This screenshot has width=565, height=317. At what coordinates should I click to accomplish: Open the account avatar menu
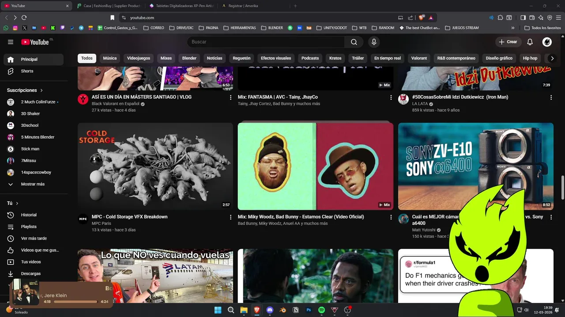click(547, 42)
